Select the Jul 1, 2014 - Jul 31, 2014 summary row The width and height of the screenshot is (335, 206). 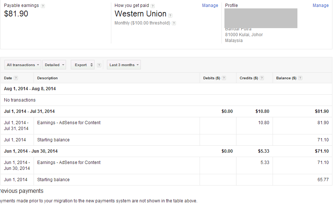(x=30, y=111)
